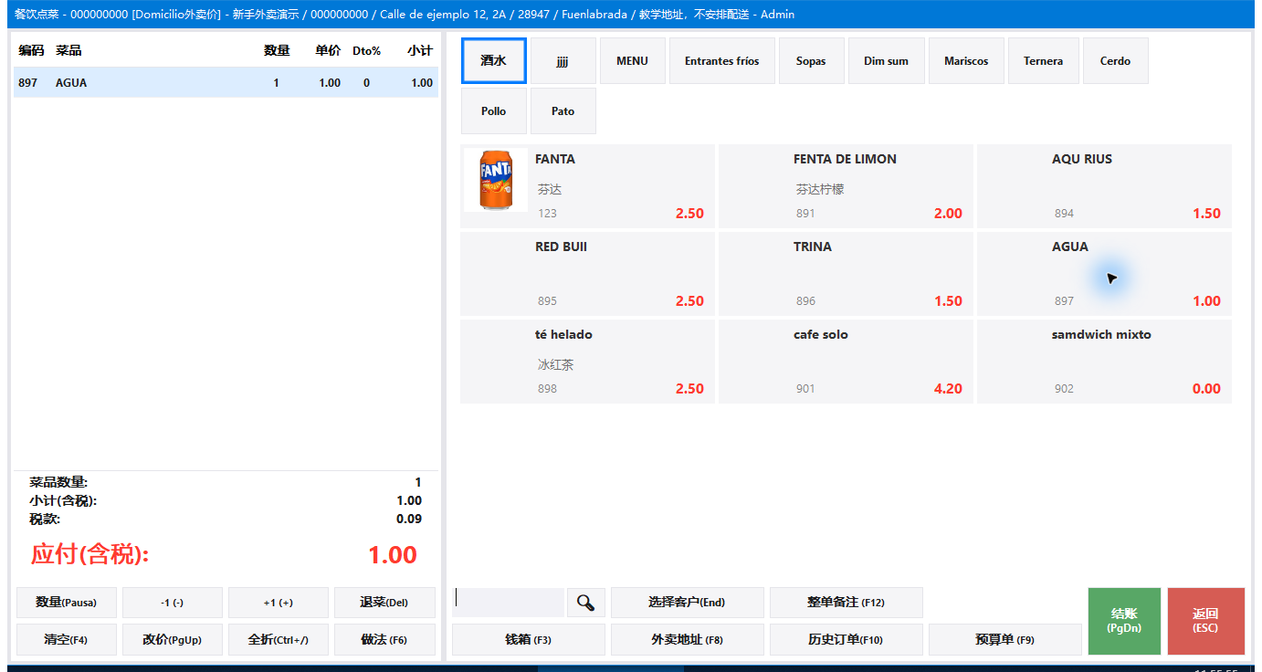Change price using 改价(PgUp) button
The height and width of the screenshot is (672, 1262).
[x=173, y=640]
